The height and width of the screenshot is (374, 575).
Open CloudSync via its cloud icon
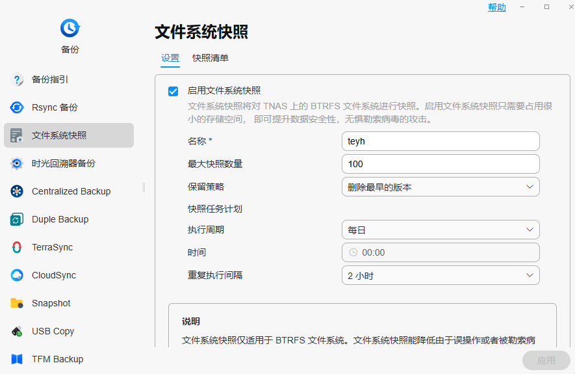(x=17, y=276)
